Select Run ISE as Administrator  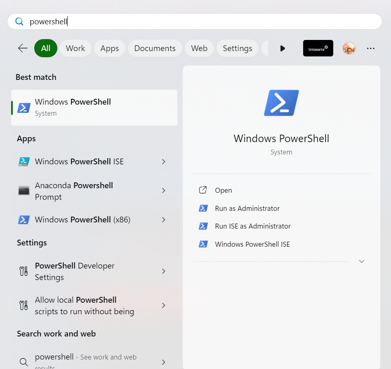tap(252, 226)
